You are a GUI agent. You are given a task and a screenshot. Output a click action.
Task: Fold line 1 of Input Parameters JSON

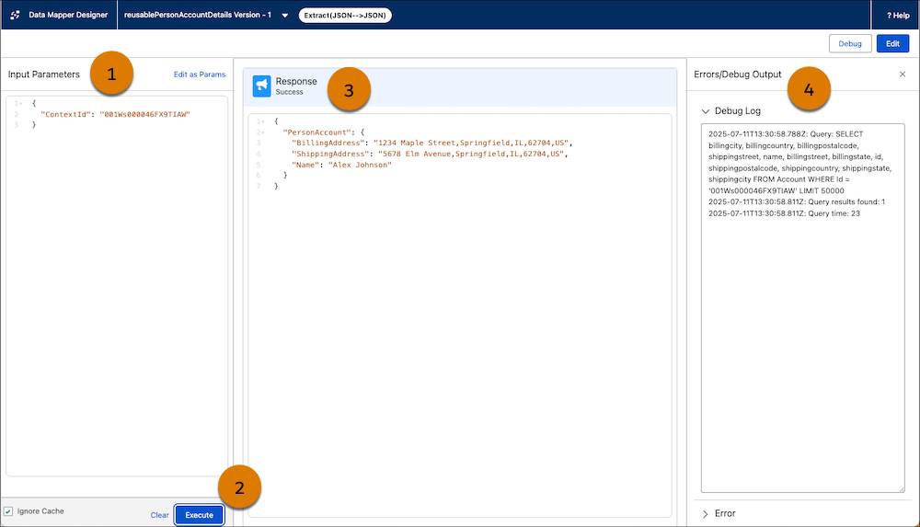pos(21,103)
